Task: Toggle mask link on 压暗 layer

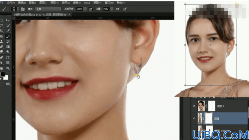Action: click(x=203, y=118)
